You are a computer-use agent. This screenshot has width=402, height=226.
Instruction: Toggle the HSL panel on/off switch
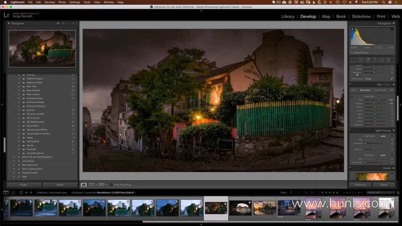351,85
